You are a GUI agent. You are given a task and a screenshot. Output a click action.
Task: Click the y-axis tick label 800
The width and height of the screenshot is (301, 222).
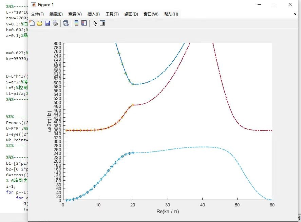[57, 43]
